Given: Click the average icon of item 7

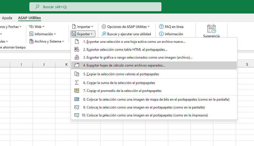Looking at the screenshot, I should 77,91.
